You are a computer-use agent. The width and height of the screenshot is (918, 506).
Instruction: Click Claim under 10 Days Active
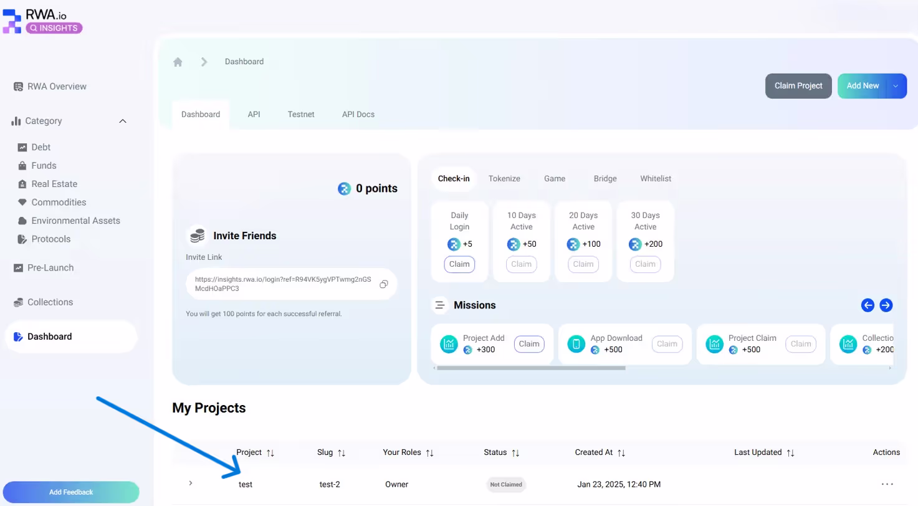point(522,264)
